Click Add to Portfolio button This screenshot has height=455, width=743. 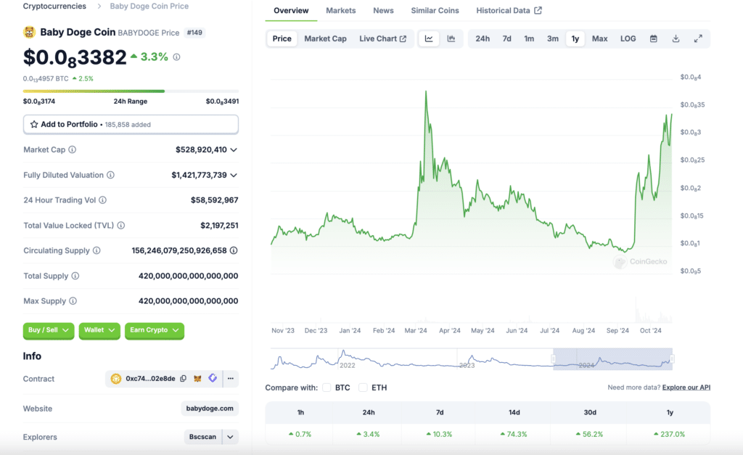pos(131,124)
